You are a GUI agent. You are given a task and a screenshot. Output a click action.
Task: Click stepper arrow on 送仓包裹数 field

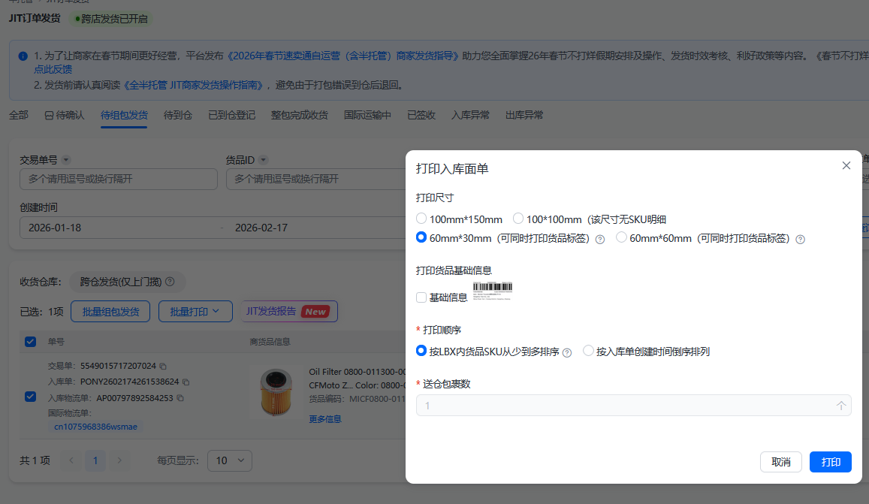pyautogui.click(x=843, y=405)
